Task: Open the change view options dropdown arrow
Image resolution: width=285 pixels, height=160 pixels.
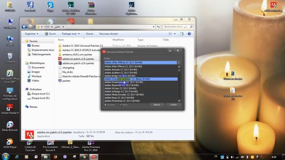Action: pyautogui.click(x=175, y=34)
